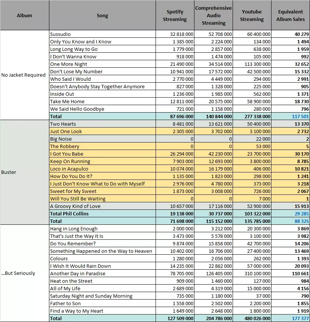Click the Keep On Running song cell
Screen dimensions: 310x322
click(102, 162)
